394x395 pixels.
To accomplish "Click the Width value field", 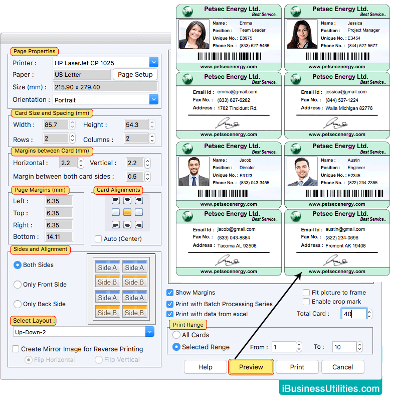I will (x=56, y=124).
